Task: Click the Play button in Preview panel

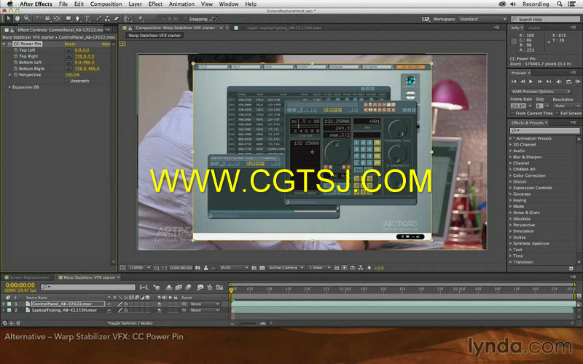Action: coord(531,82)
